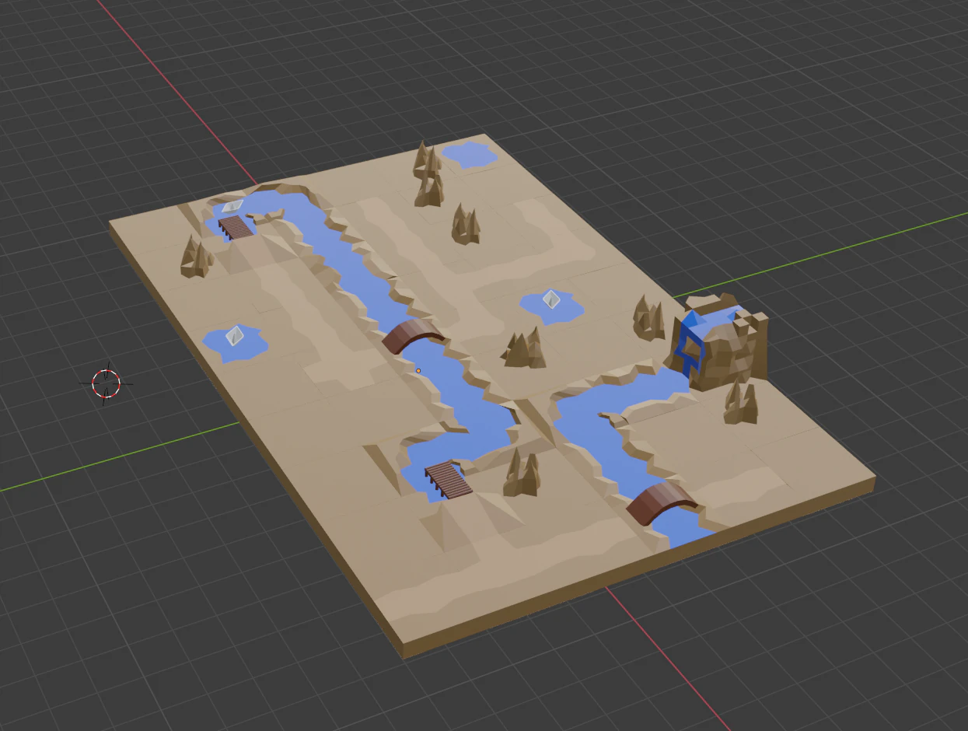The height and width of the screenshot is (731, 968).
Task: Select the arched bridge at the river's middle
Action: pos(412,336)
